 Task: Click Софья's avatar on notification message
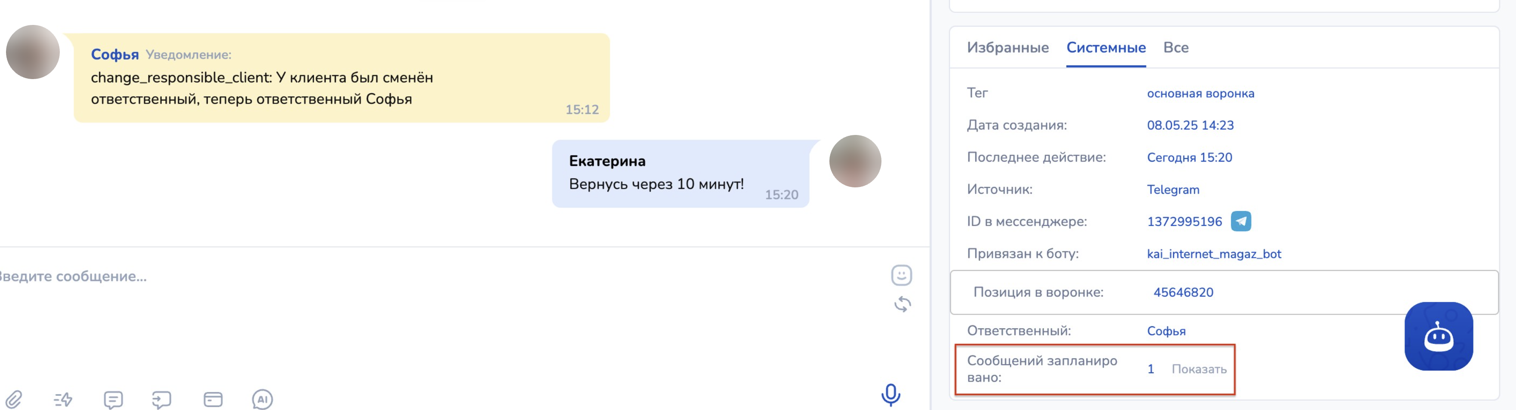(32, 52)
